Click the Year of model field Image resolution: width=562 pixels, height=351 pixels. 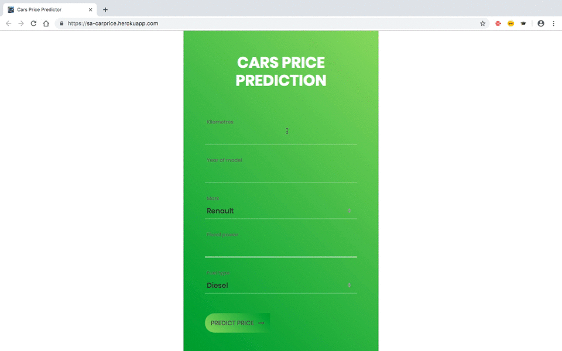coord(281,173)
